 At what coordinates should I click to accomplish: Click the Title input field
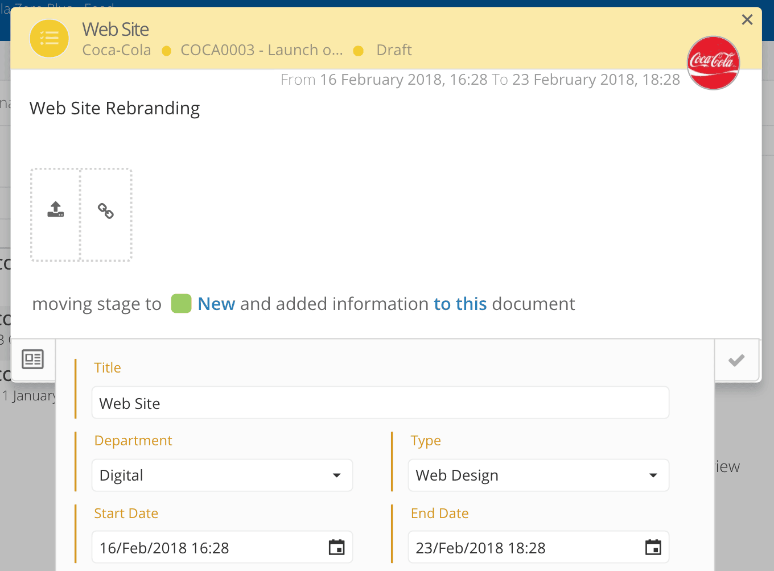click(380, 403)
